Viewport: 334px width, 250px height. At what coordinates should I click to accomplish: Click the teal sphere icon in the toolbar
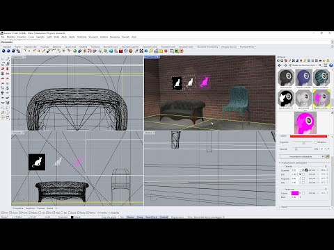pyautogui.click(x=111, y=51)
